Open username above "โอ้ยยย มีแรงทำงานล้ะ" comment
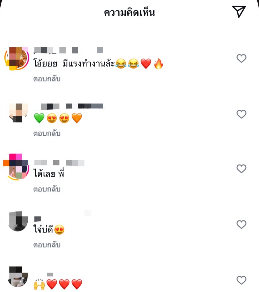The height and width of the screenshot is (292, 259). (69, 50)
